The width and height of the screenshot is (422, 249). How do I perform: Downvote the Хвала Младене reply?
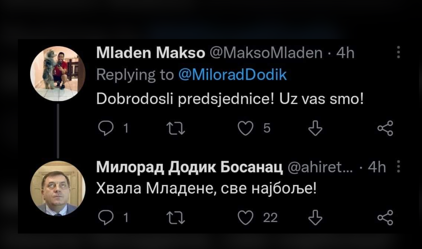point(315,218)
